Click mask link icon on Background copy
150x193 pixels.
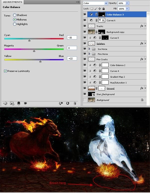96,32
